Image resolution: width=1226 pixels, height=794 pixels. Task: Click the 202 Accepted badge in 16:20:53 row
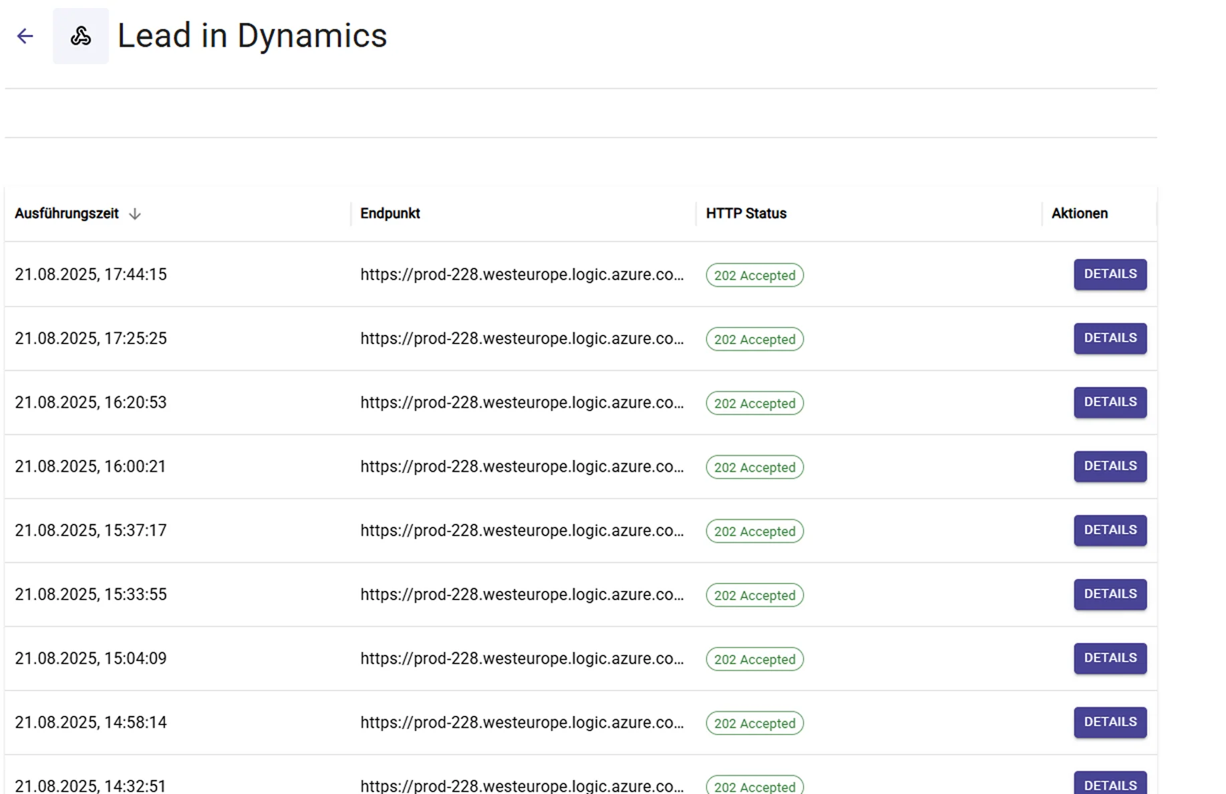click(x=755, y=403)
